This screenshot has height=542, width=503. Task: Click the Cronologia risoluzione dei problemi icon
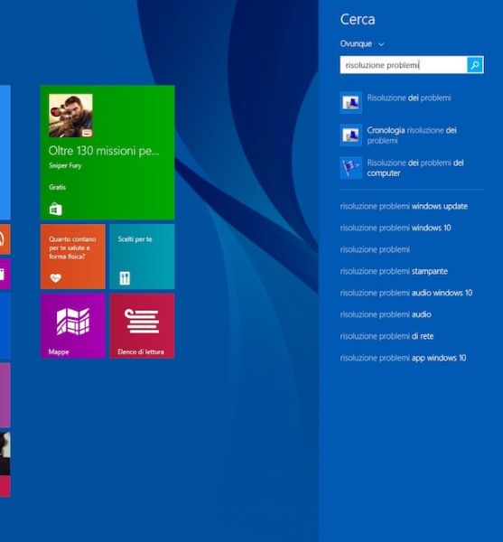point(351,135)
